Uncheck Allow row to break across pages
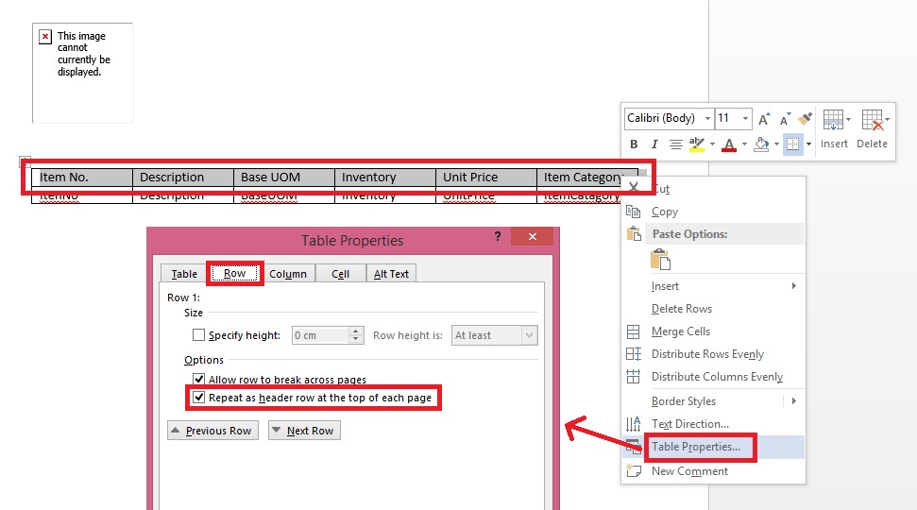 pyautogui.click(x=198, y=380)
